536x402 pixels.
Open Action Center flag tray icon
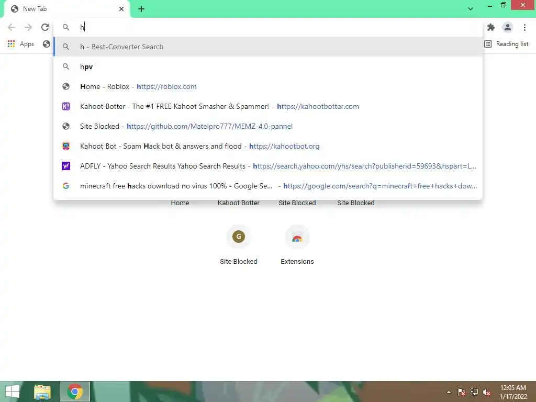click(x=461, y=392)
